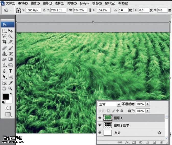Toggle relative positioning triangle for reference point
This screenshot has width=172, height=145.
click(44, 10)
